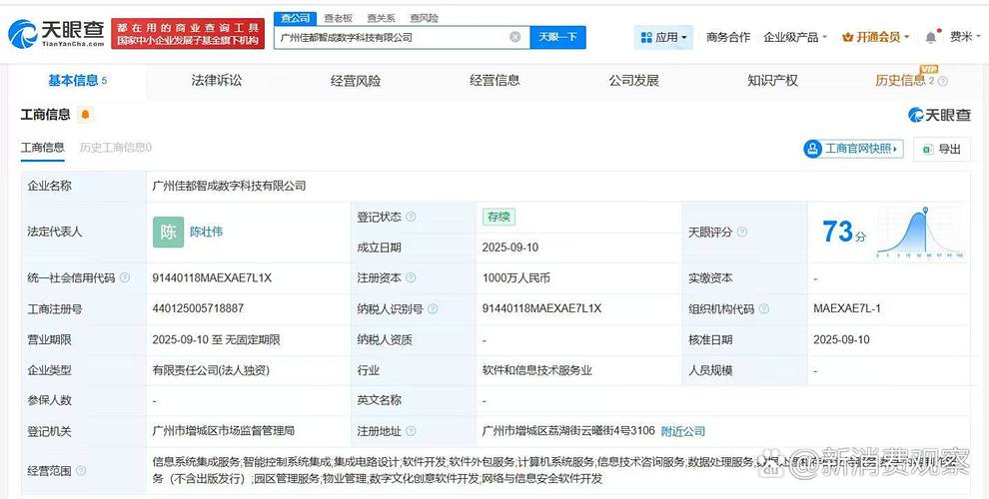Open the 应用 dropdown menu
Screen dimensions: 989x499
tap(664, 38)
